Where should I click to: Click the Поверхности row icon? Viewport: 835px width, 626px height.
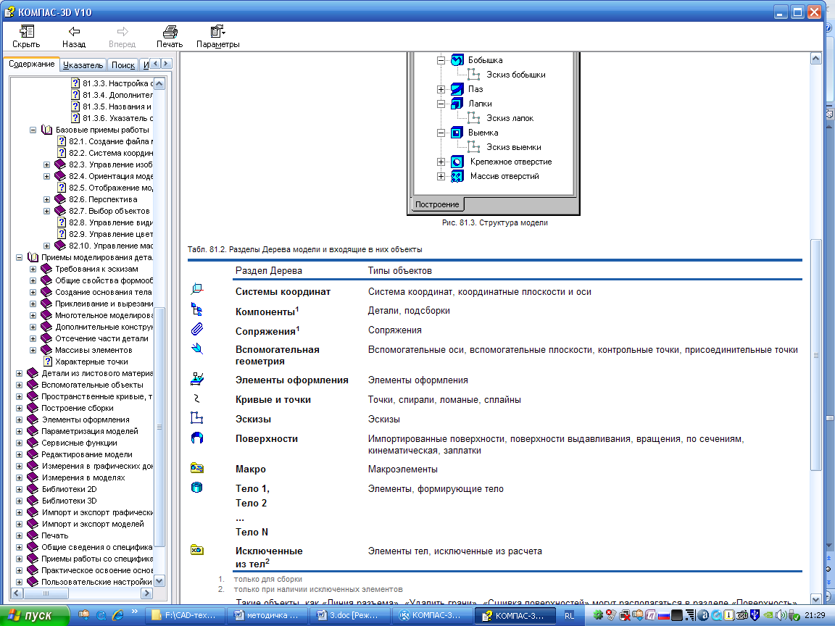coord(197,438)
